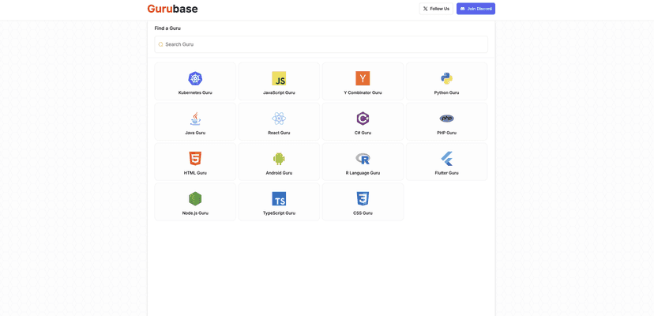Focus the Search Guru input field
Screen dimensions: 654x316
point(324,44)
